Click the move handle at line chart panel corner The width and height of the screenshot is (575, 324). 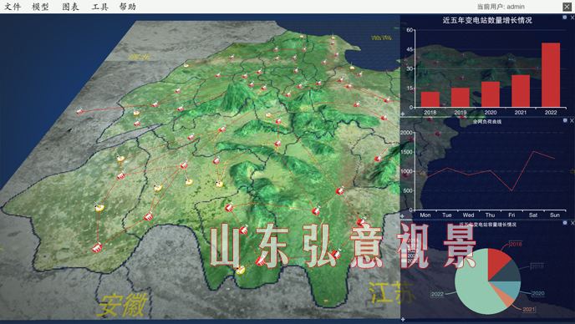(x=403, y=216)
